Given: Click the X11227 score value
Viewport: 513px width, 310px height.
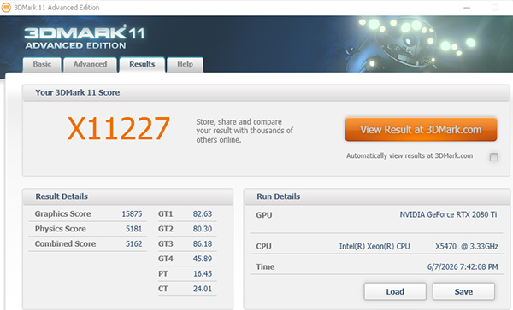Looking at the screenshot, I should point(119,128).
